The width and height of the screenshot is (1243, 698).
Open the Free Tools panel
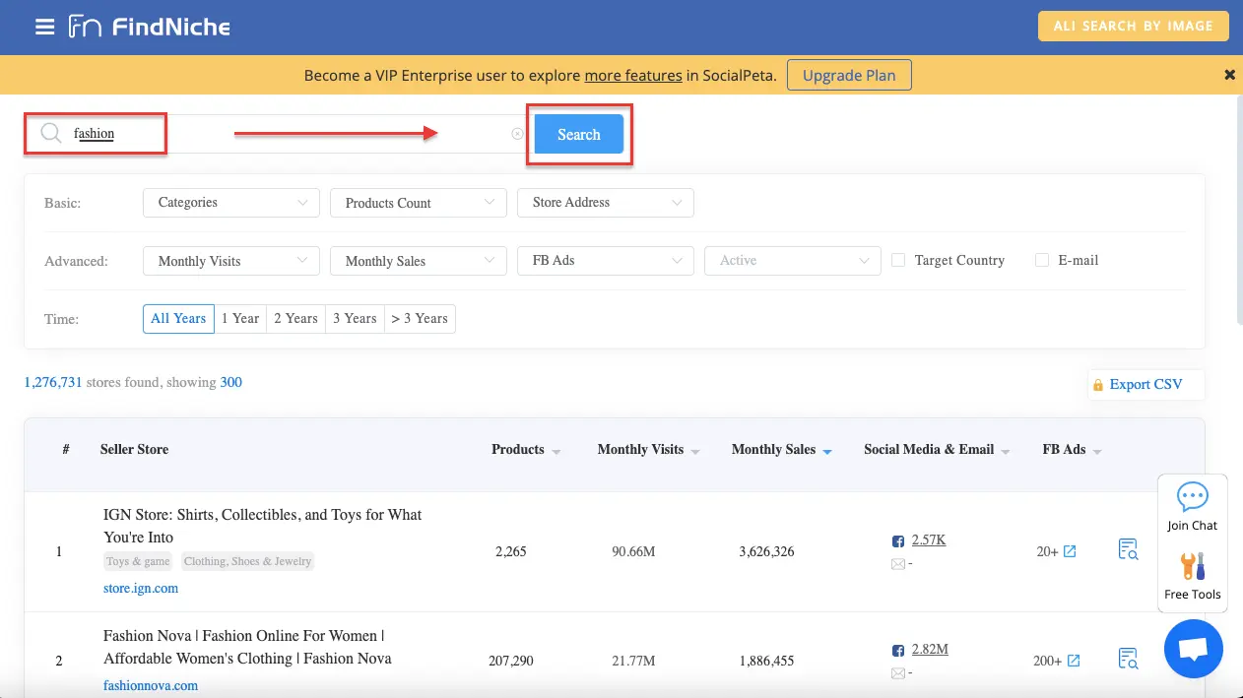[1192, 574]
